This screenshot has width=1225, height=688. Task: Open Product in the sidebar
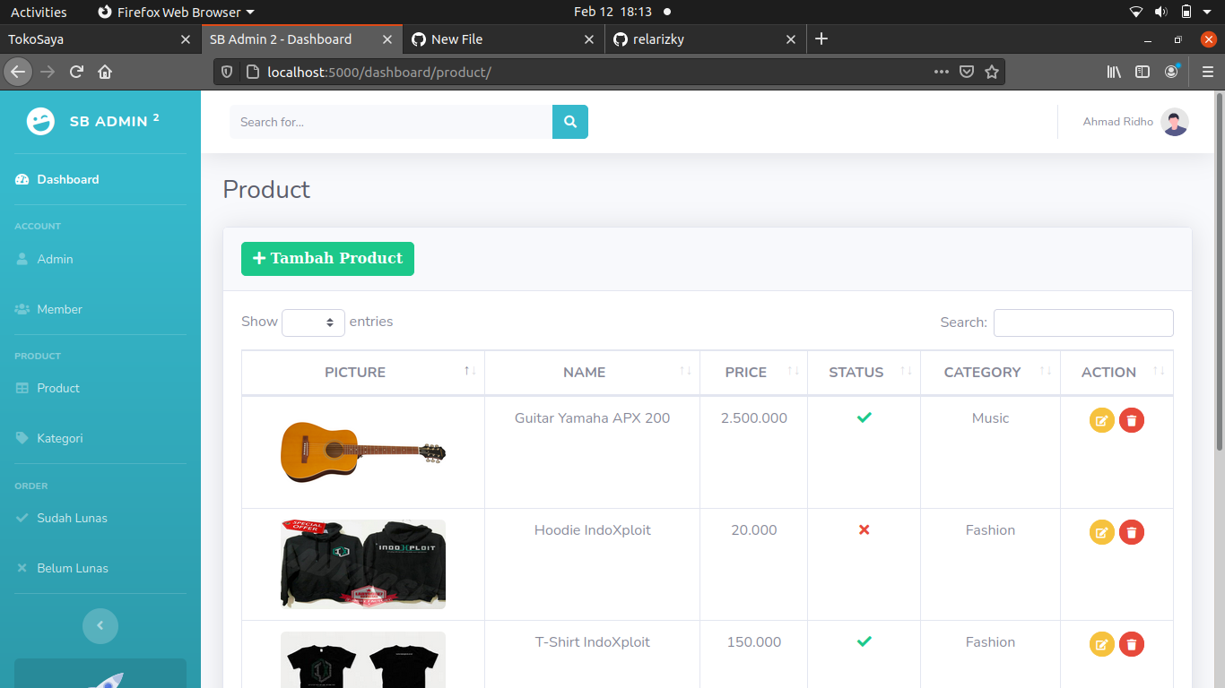coord(100,388)
